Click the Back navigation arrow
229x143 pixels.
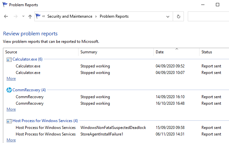[x=6, y=16]
